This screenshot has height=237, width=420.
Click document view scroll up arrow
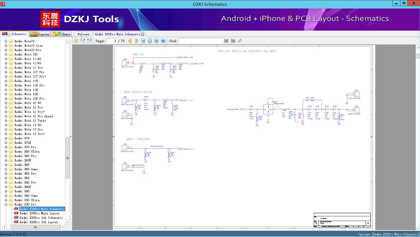(x=418, y=47)
